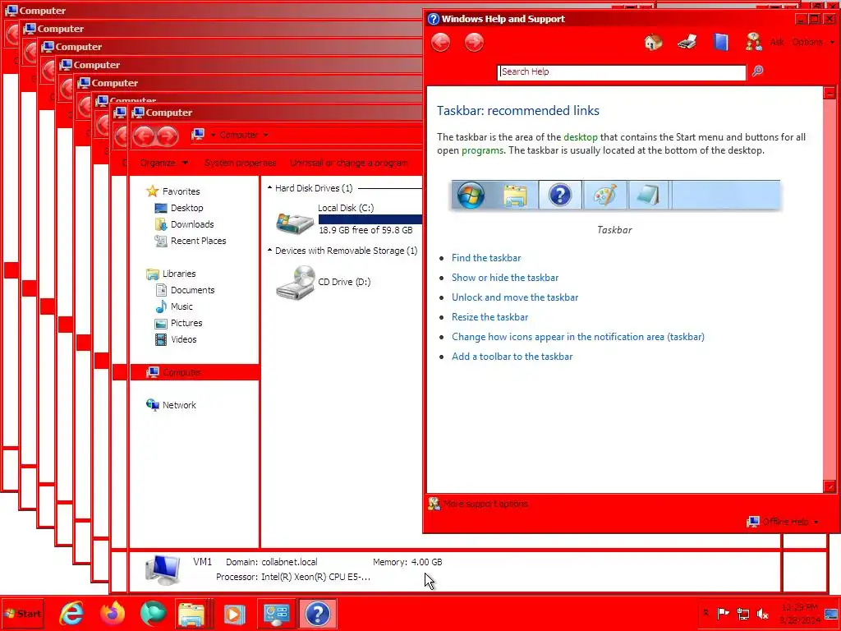
Task: Open 'Unlock and move the taskbar' link
Action: pos(515,297)
